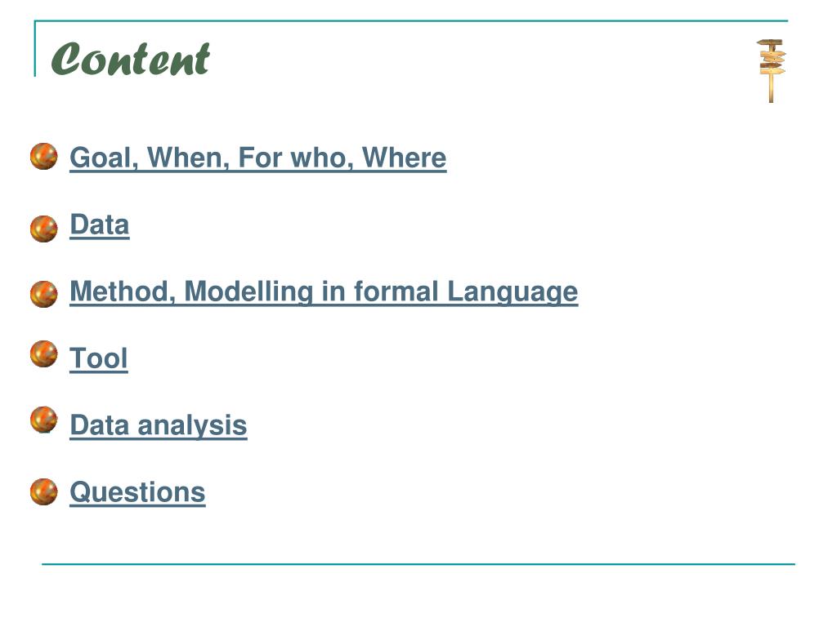Viewport: 837px width, 627px height.
Task: Follow the Data hyperlink
Action: coord(99,225)
